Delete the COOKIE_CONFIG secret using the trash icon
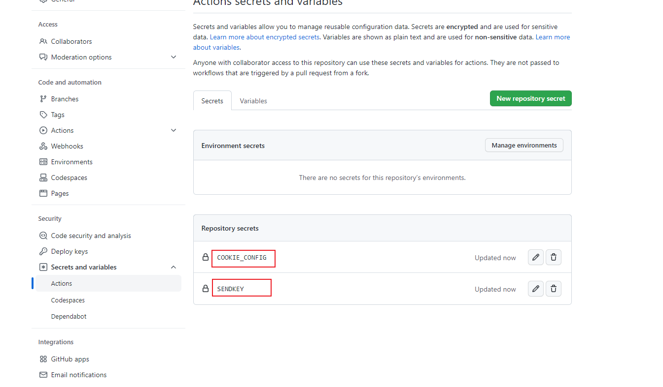This screenshot has width=663, height=387. click(553, 257)
